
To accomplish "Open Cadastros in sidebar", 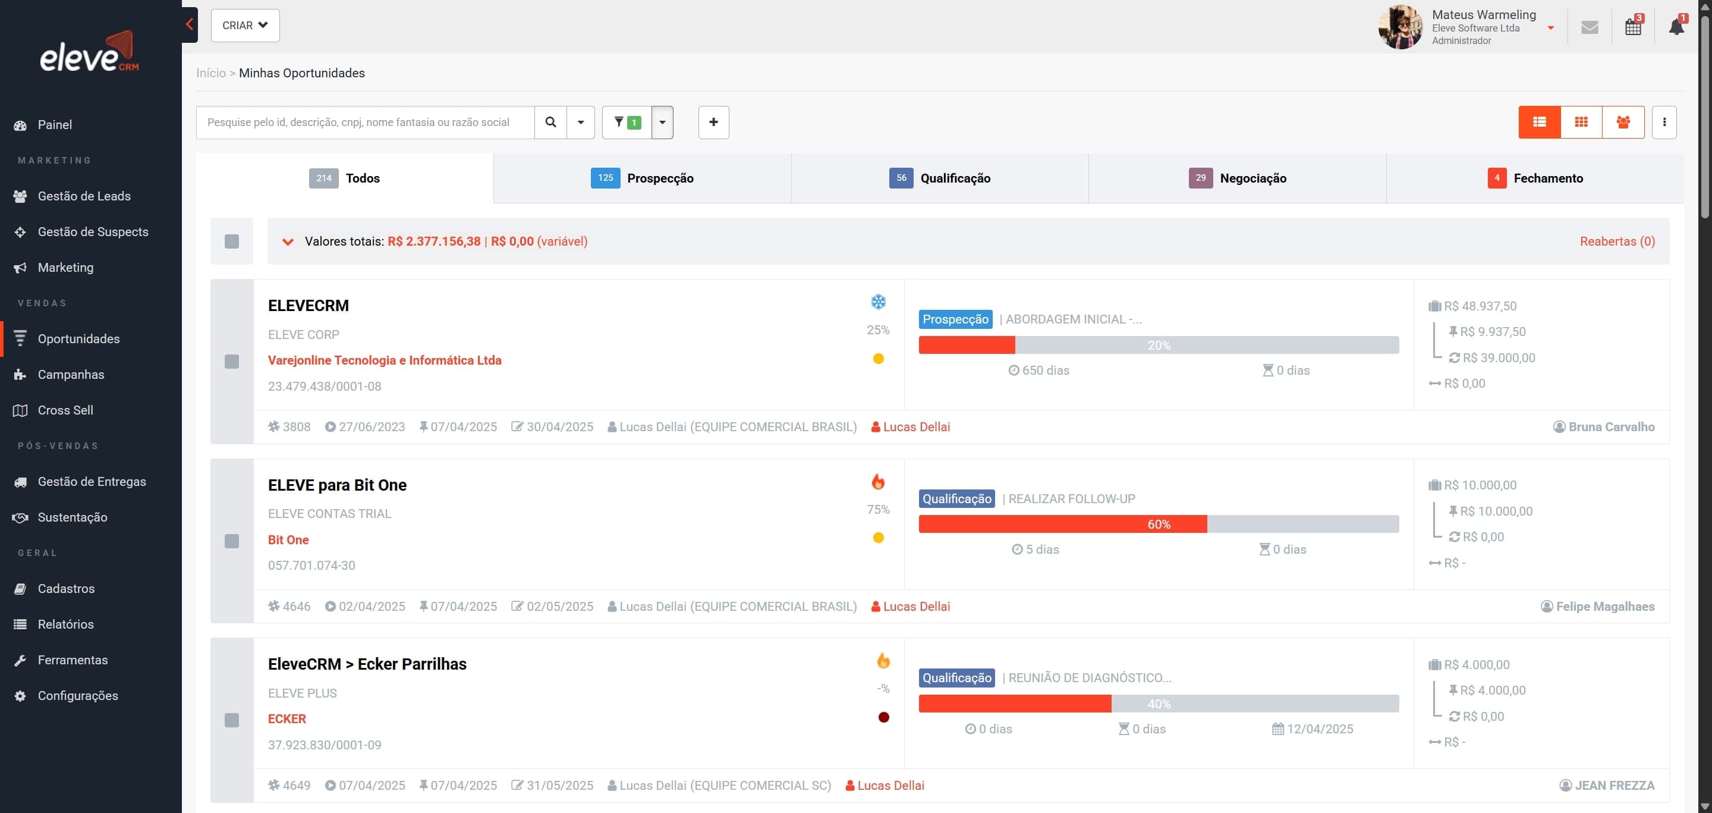I will coord(91,589).
